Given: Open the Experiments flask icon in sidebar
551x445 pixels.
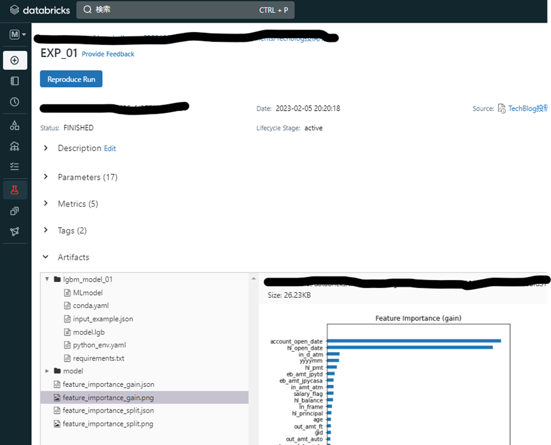Looking at the screenshot, I should pyautogui.click(x=15, y=190).
